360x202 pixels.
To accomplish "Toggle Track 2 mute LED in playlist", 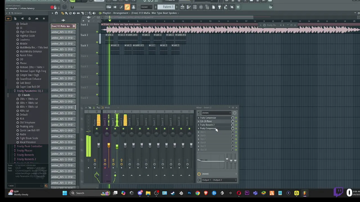I will click(97, 42).
